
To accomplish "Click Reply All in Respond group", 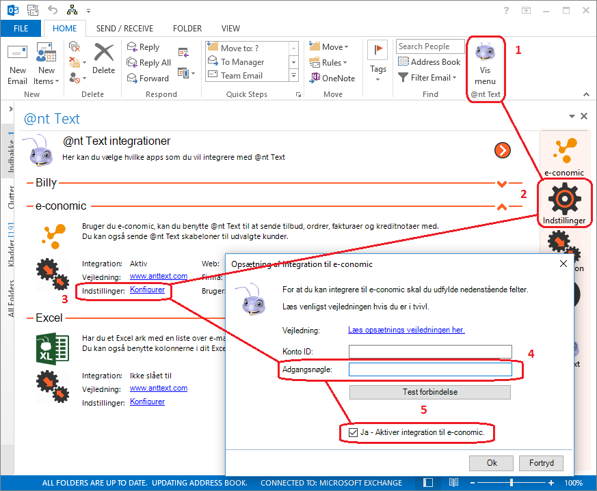I will click(x=149, y=62).
